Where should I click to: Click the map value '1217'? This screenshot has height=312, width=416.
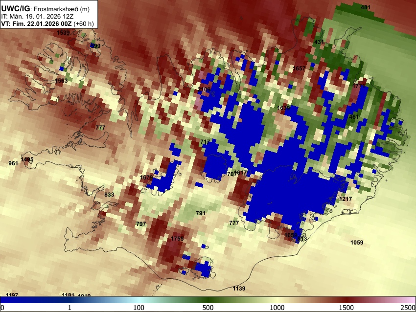coord(346,199)
